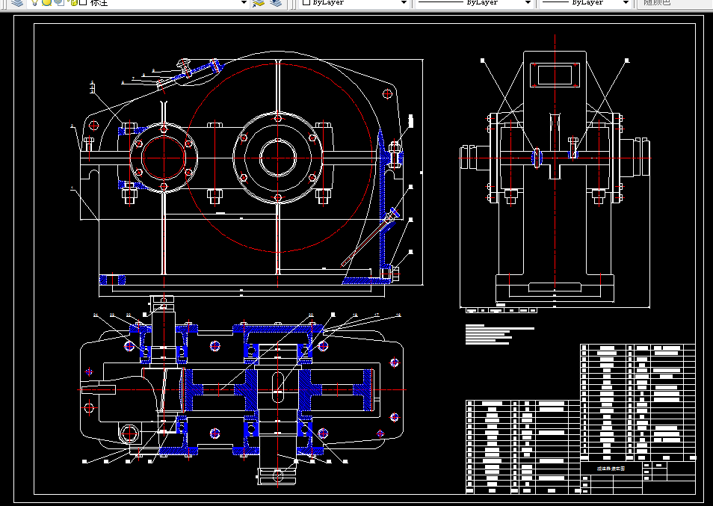The image size is (713, 506).
Task: Select the lower-left parts list table
Action: click(523, 446)
